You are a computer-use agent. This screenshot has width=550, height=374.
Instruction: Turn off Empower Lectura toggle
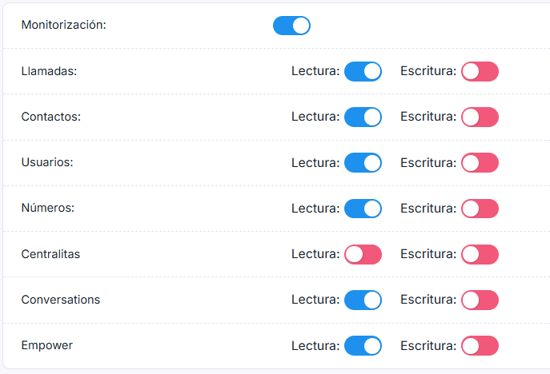(363, 345)
